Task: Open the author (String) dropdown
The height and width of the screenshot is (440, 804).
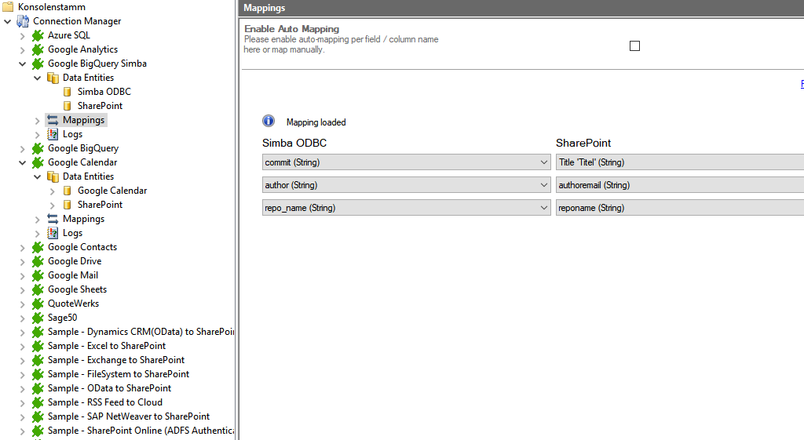Action: click(x=544, y=185)
